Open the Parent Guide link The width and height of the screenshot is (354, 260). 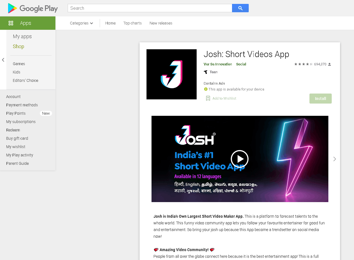point(18,163)
